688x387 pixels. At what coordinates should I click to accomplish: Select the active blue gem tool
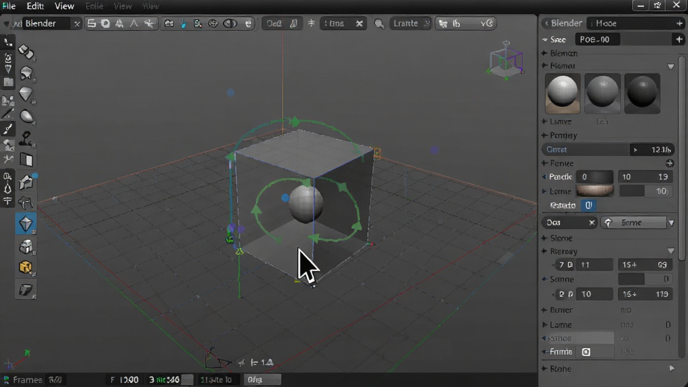pyautogui.click(x=26, y=224)
